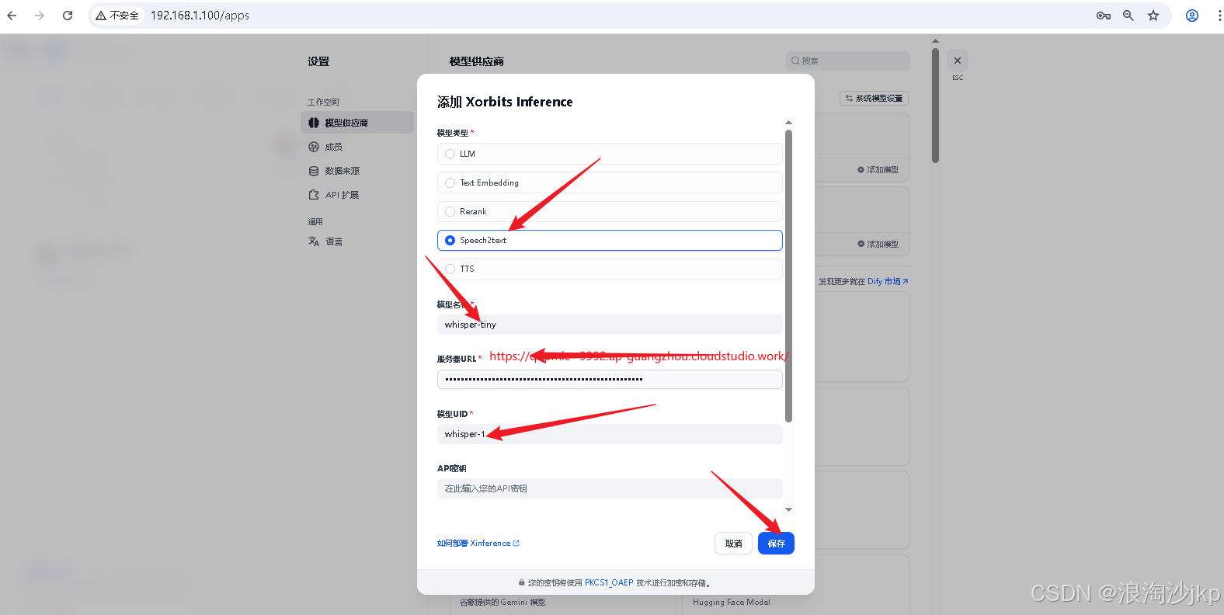Click the external-link icon beside Xinference
This screenshot has width=1224, height=615.
(x=516, y=544)
